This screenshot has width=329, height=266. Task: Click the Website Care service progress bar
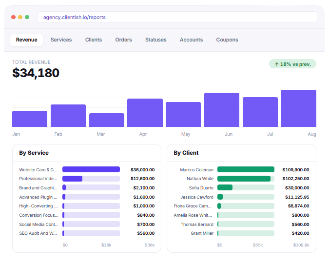pyautogui.click(x=91, y=169)
